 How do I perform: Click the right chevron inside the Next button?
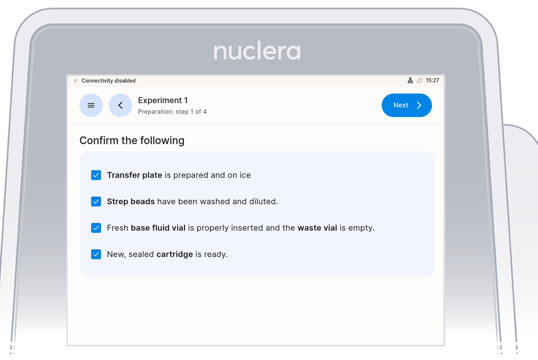coord(419,106)
